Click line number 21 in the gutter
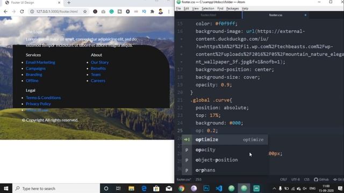The height and width of the screenshot is (193, 344). pyautogui.click(x=180, y=100)
